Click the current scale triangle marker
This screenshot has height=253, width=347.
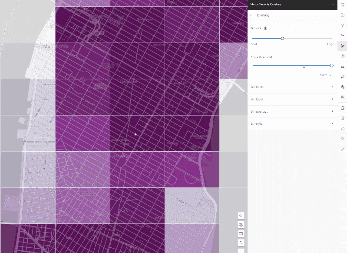point(304,67)
